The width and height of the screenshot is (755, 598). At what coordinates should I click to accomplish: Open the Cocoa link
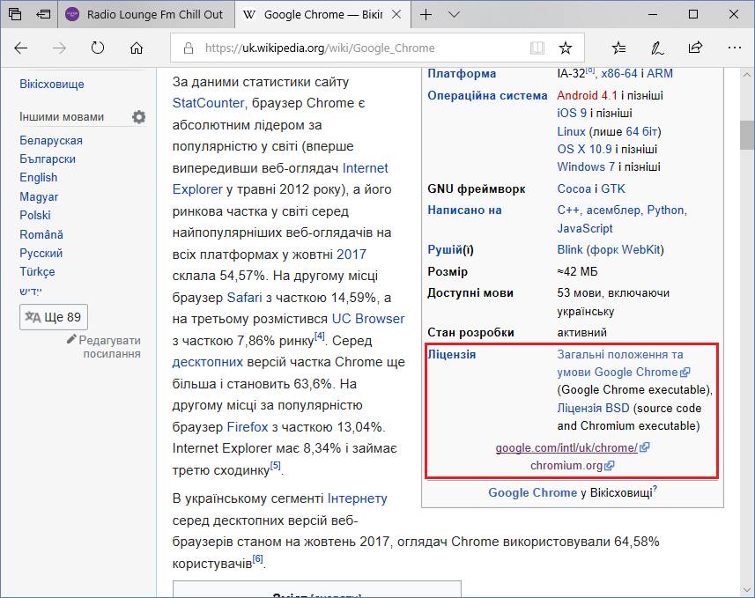[x=574, y=188]
